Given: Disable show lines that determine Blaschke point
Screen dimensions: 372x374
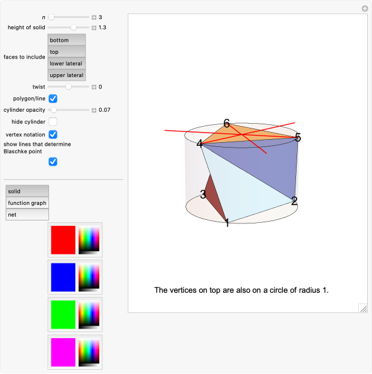Looking at the screenshot, I should coord(53,162).
